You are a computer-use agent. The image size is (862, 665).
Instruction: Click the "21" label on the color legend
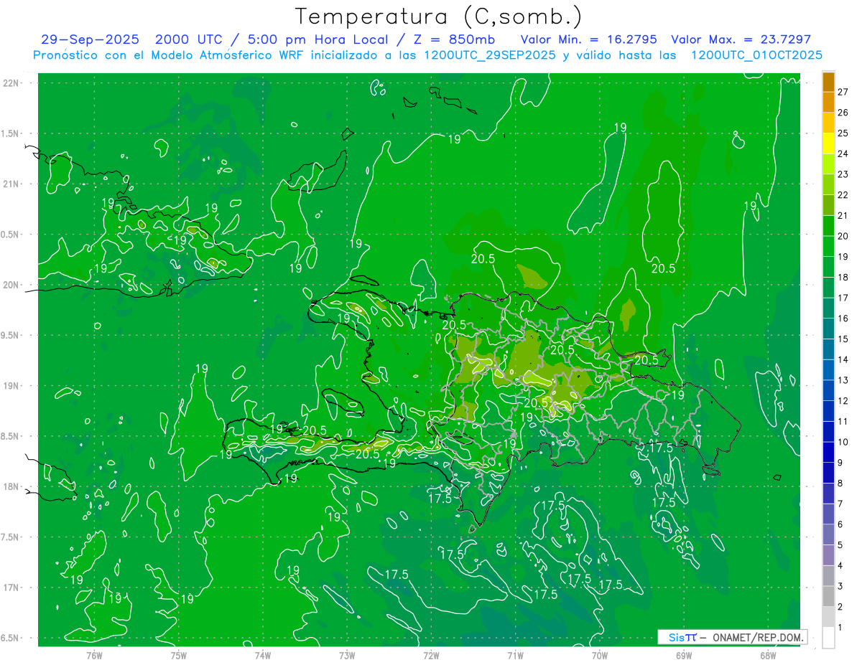tap(843, 215)
